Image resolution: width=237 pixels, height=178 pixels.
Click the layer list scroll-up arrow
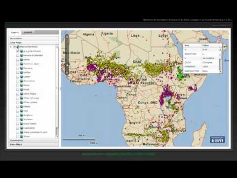point(57,46)
